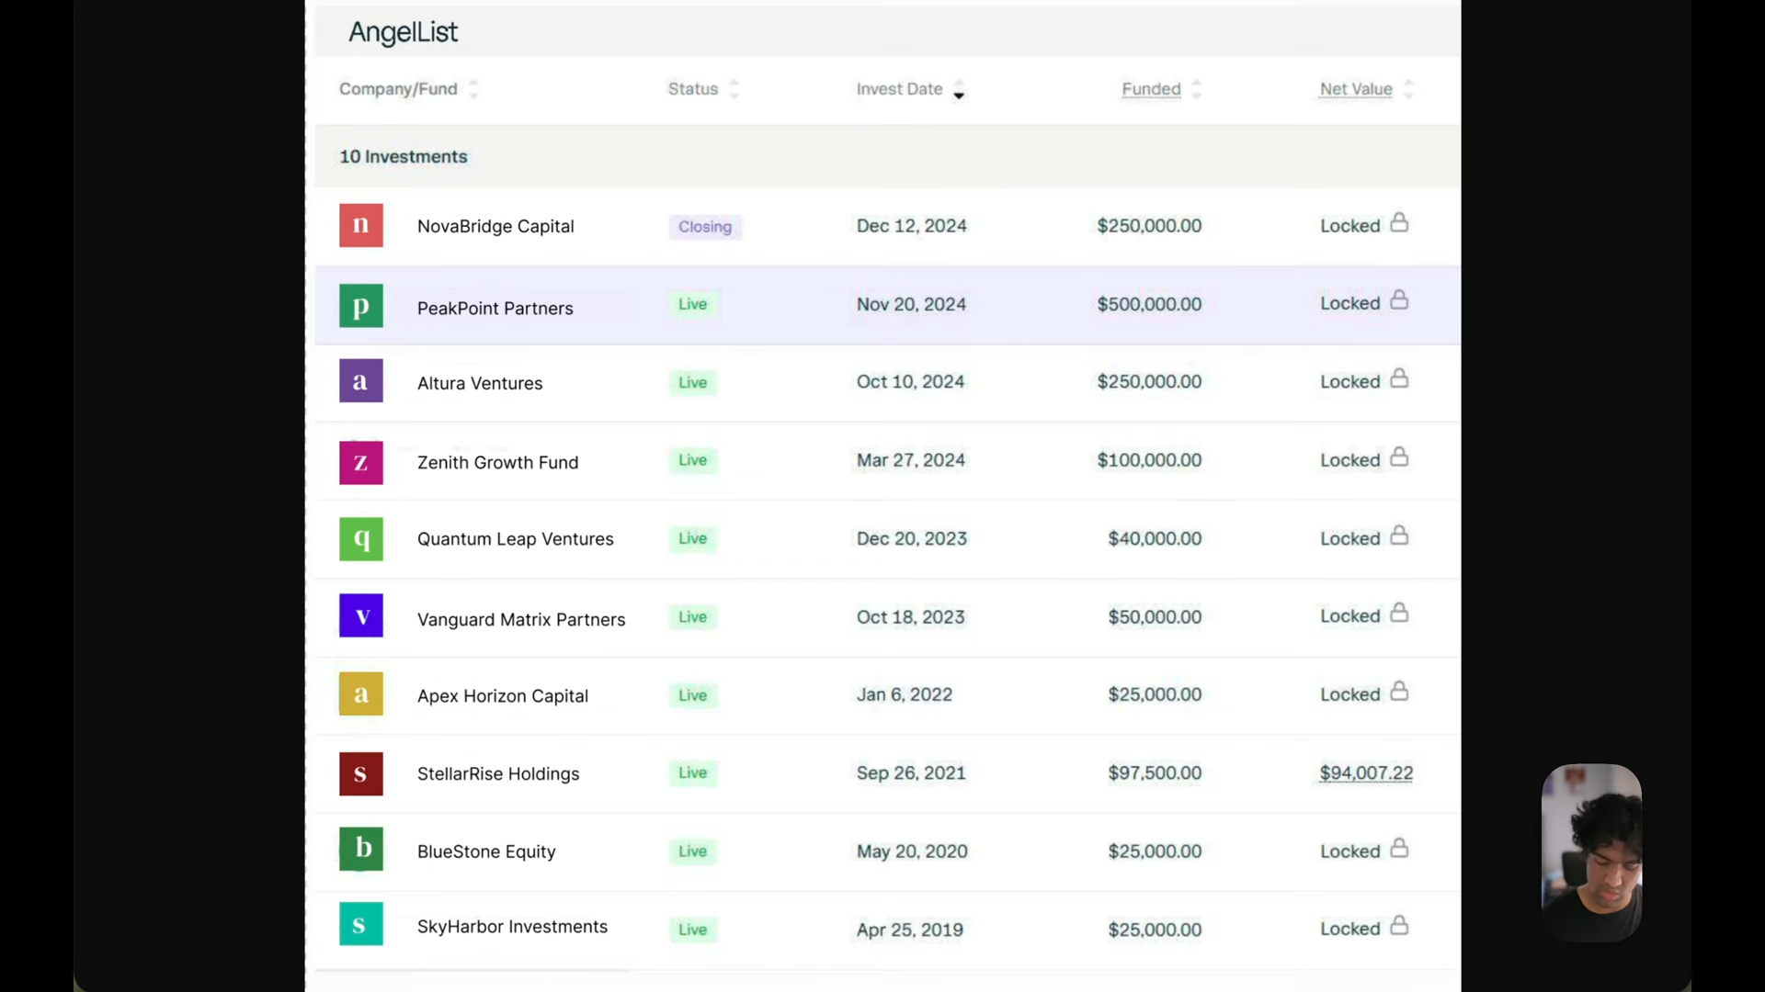
Task: Click the webcam video thumbnail overlay
Action: pos(1591,851)
